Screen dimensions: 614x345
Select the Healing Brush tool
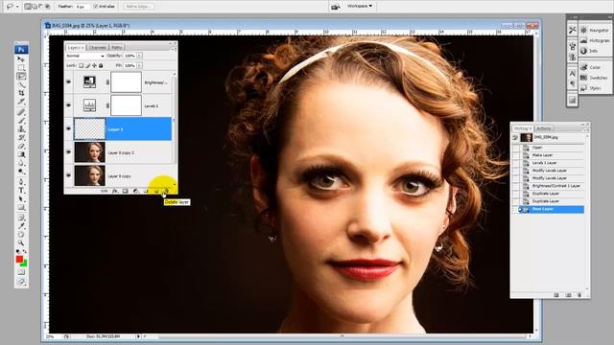21,112
